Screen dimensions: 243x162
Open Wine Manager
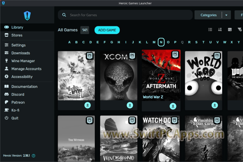(27, 61)
